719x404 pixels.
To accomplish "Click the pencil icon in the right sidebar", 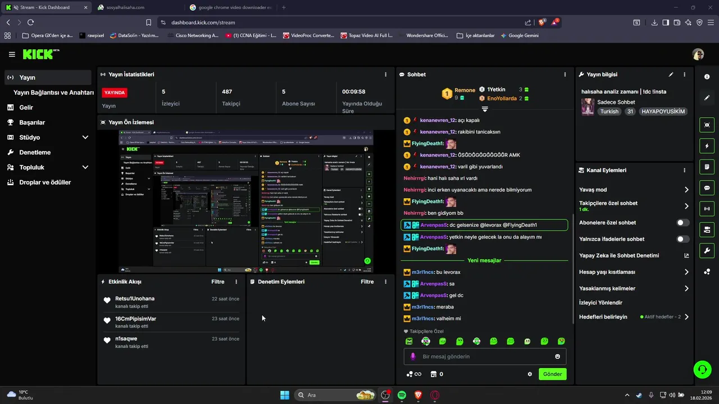I will click(707, 98).
